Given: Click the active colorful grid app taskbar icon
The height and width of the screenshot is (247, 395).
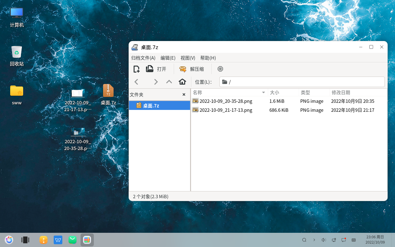Looking at the screenshot, I should pos(87,240).
